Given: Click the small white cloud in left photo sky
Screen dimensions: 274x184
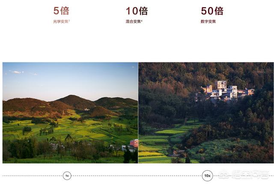Looking at the screenshot, I should (16, 72).
